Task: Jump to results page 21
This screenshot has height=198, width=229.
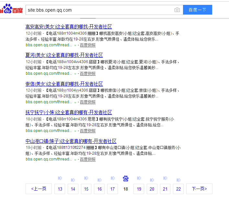Action: (165, 189)
